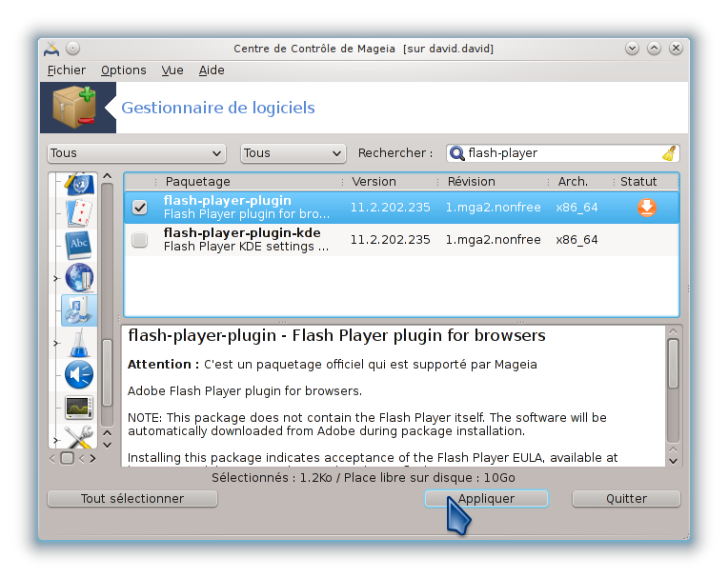The image size is (728, 578).
Task: Click the category list scroll-up arrow at top
Action: (x=108, y=176)
